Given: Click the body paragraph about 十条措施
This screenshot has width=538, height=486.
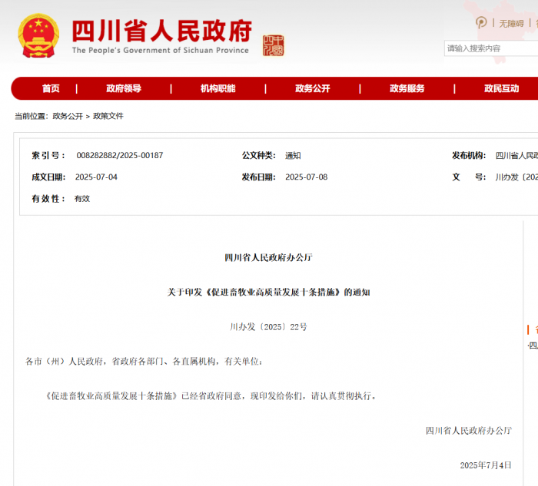Looking at the screenshot, I should tap(211, 396).
